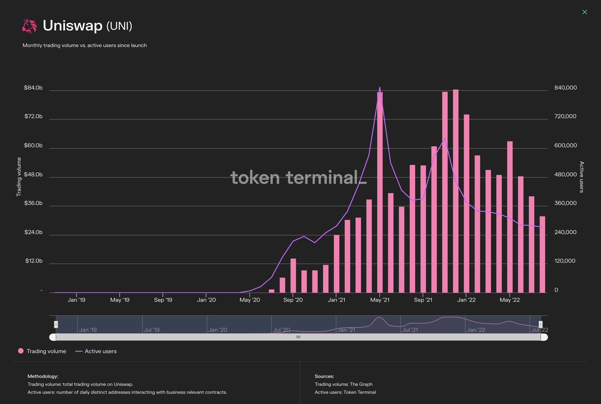Click the Monthly trading volume subtitle text

pos(85,45)
